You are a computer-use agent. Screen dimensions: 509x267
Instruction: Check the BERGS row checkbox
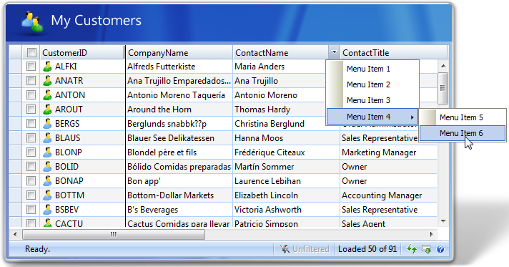pos(31,124)
